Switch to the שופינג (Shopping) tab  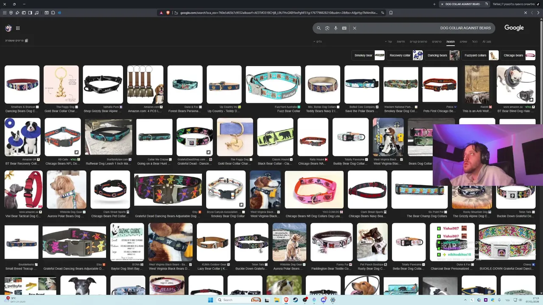tap(463, 42)
